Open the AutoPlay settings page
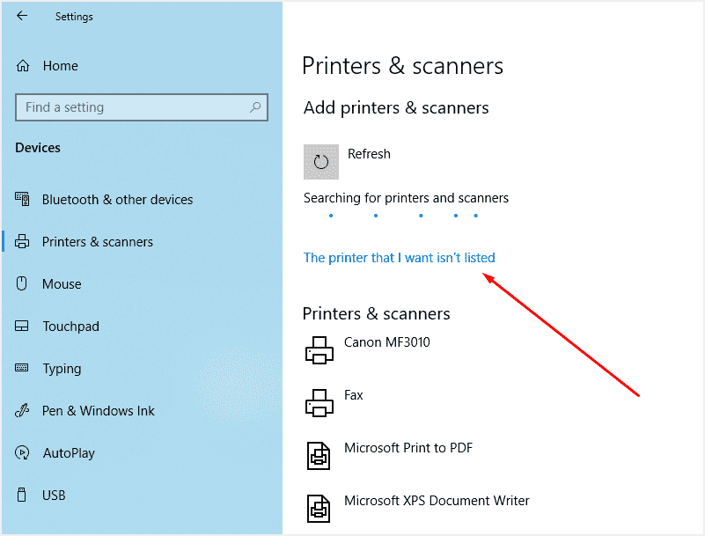 pos(69,453)
